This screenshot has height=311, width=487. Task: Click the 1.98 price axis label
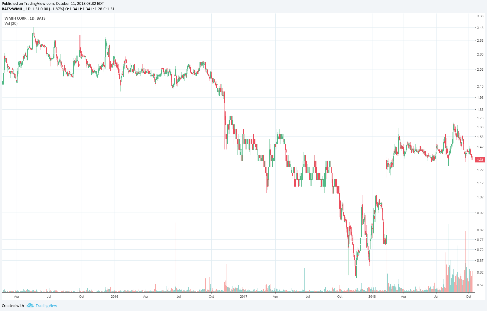(480, 98)
